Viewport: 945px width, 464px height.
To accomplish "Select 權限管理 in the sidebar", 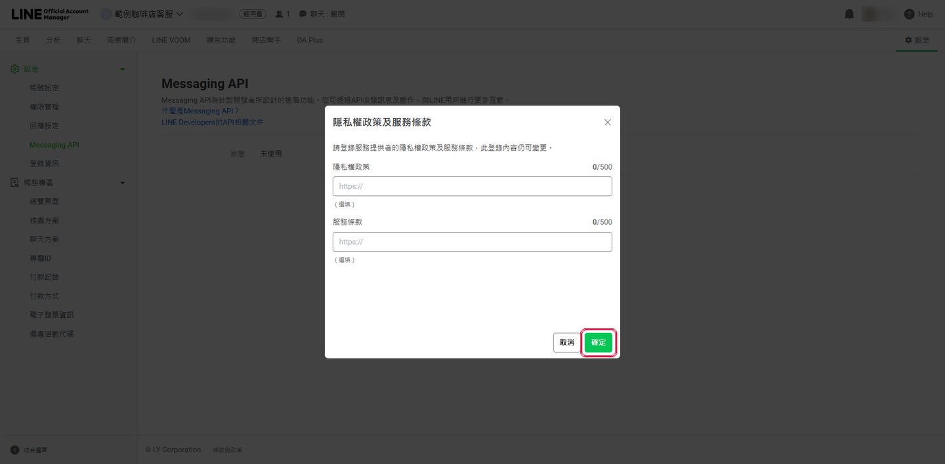I will [x=45, y=107].
